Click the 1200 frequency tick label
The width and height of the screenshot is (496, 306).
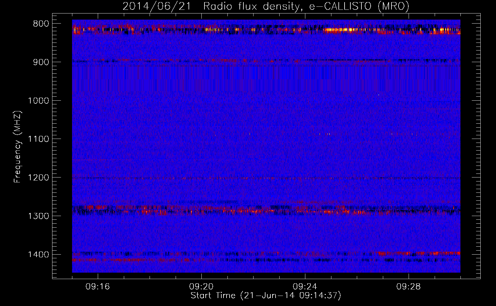(38, 178)
